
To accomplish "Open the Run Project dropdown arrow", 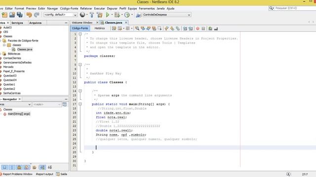I will point(112,15).
